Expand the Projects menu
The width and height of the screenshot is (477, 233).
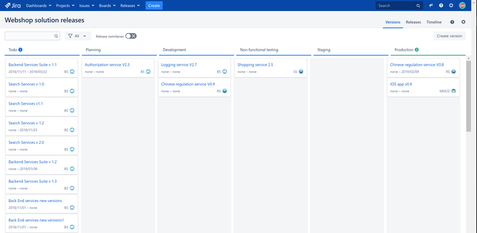point(65,5)
